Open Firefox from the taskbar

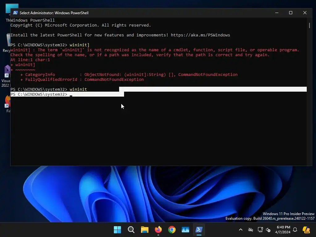coord(158,230)
